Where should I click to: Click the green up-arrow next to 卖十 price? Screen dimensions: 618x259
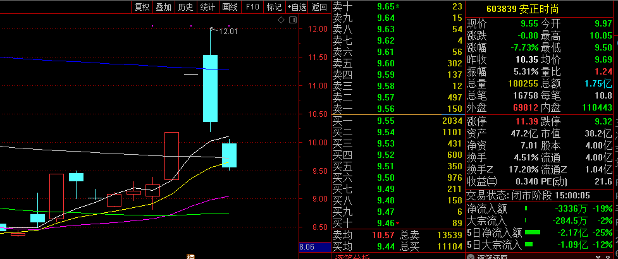click(x=397, y=6)
